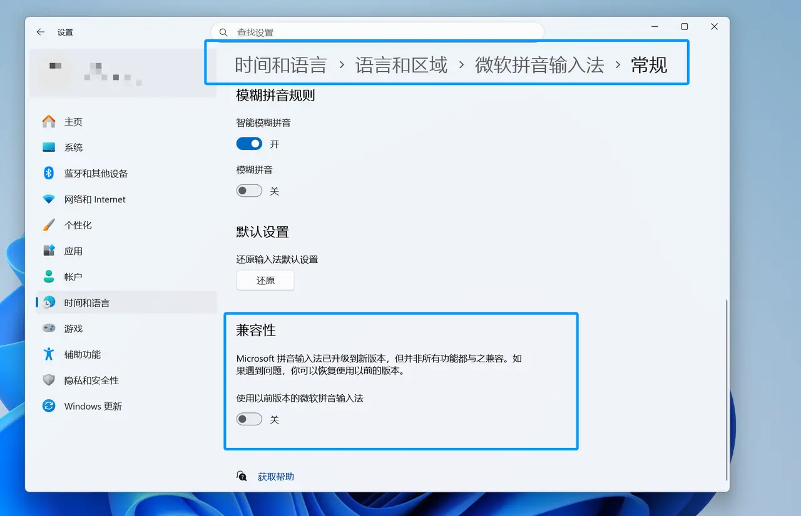
Task: Click the Privacy & security (隐私和安全性) shield icon
Action: 49,380
